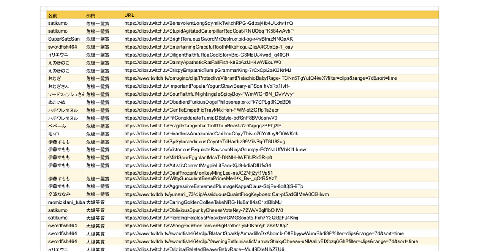Open the AssiduousQuaintFrogKeyboardCat clip link
This screenshot has width=479, height=251.
pyautogui.click(x=226, y=194)
